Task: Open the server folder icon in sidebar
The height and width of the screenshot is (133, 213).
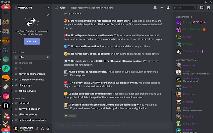Action: [x=6, y=13]
